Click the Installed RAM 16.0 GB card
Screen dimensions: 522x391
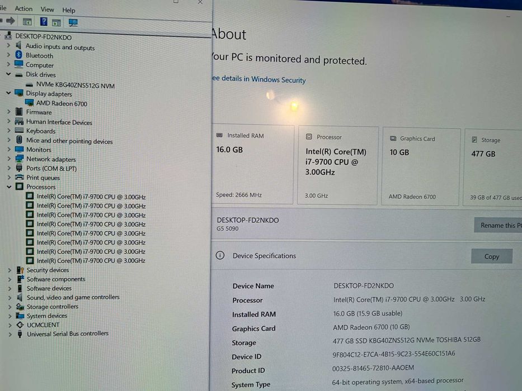point(253,165)
